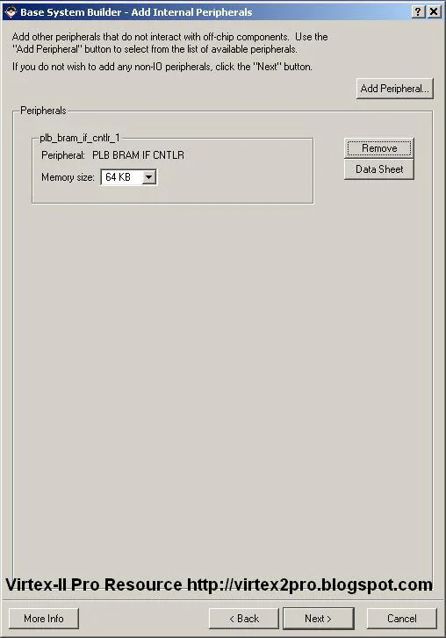Click the empty area inside the Peripherals panel
Viewport: 446px width, 638px height.
coord(223,366)
